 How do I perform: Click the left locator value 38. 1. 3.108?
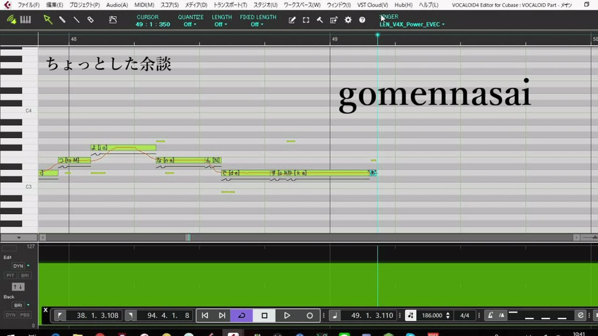pyautogui.click(x=97, y=315)
